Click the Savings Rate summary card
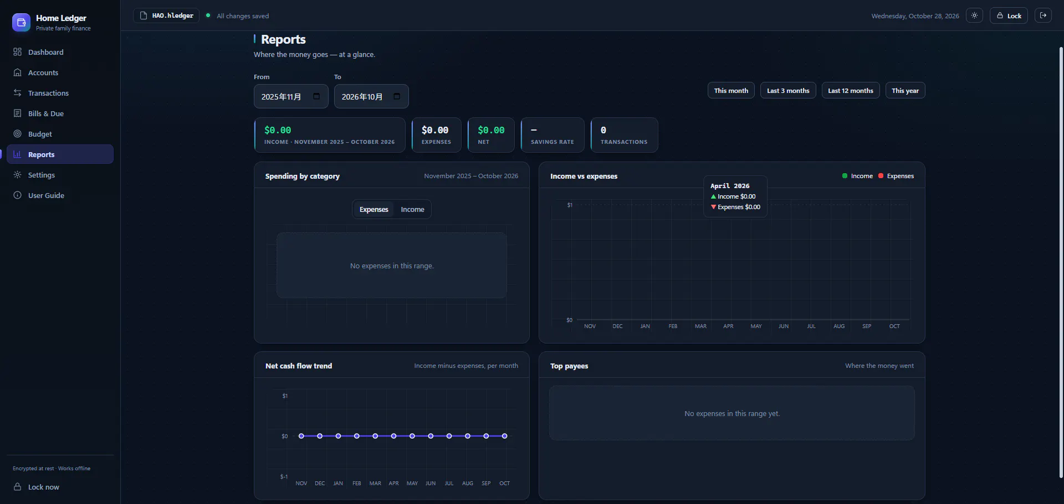1064x504 pixels. pos(553,135)
